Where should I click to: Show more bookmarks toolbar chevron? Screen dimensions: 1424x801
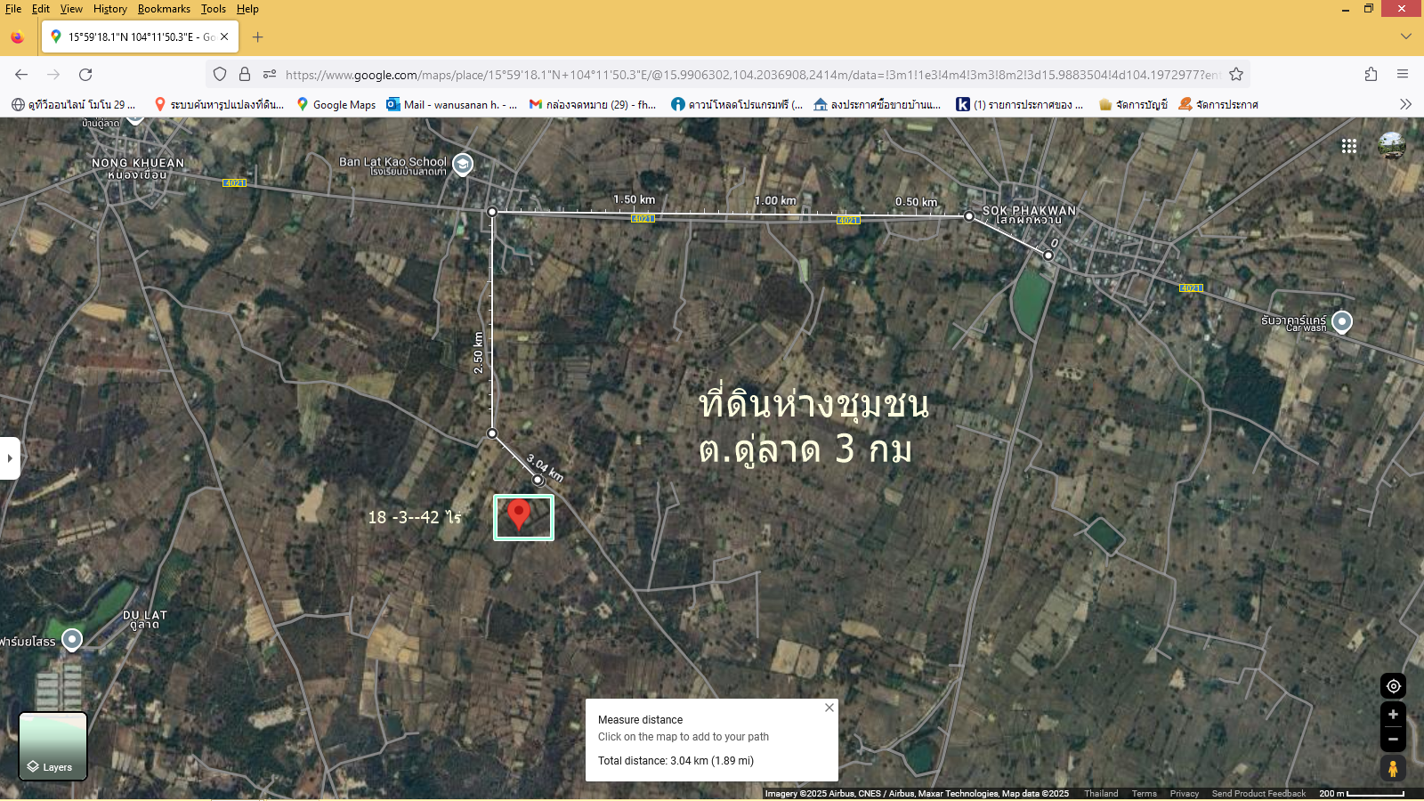pos(1405,104)
